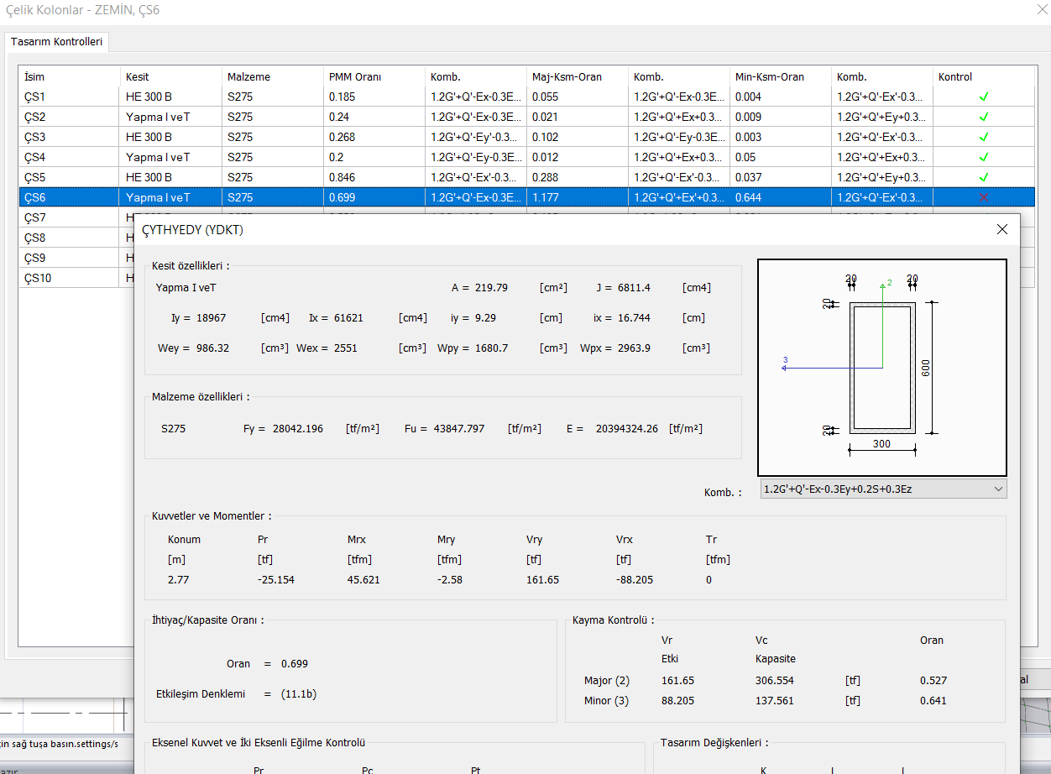Open the Komb. load combination dropdown
The image size is (1051, 774).
click(x=883, y=489)
